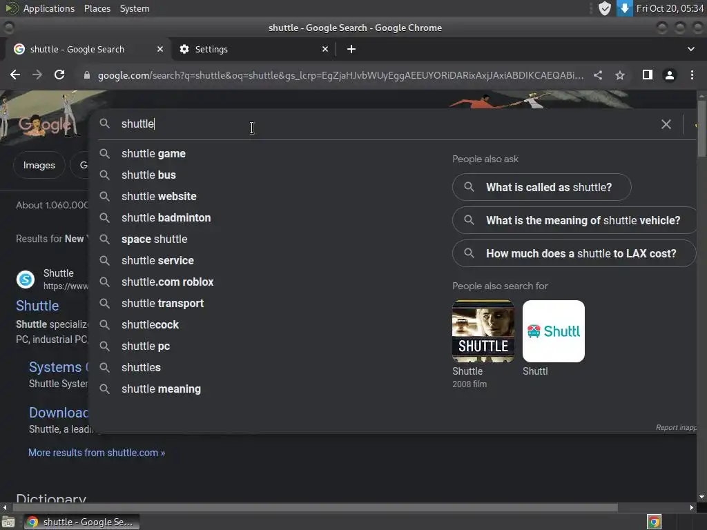
Task: Open the Shuttle 2008 film thumbnail
Action: point(483,331)
